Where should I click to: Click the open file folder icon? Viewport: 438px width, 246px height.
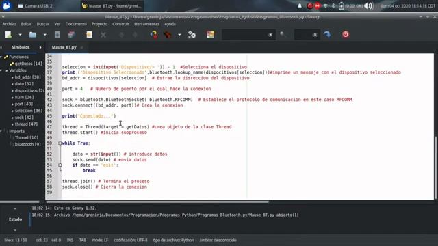[33, 35]
